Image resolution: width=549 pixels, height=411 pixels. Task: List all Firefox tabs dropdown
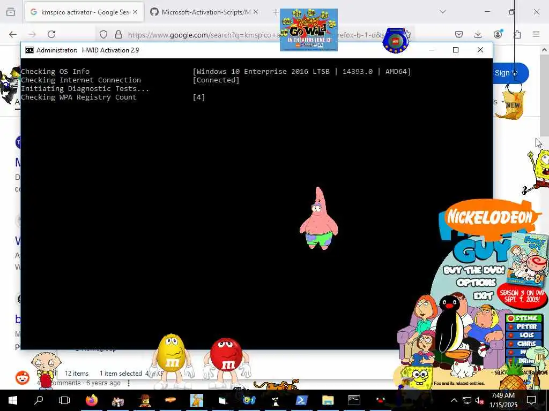(443, 12)
